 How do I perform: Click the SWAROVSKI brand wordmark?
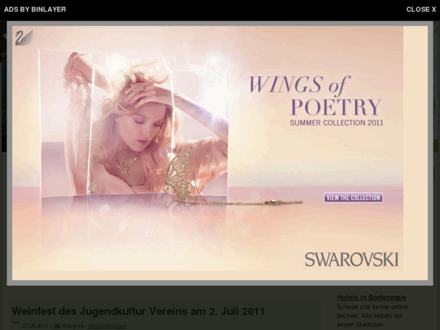tap(352, 259)
